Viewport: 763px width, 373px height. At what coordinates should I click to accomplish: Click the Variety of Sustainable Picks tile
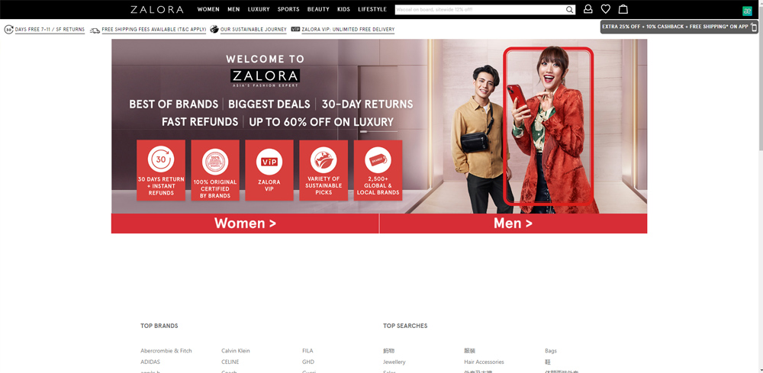[x=324, y=170]
